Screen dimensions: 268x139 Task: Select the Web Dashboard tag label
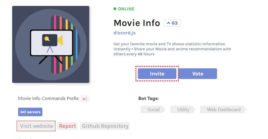(x=224, y=109)
